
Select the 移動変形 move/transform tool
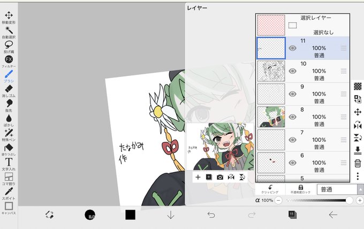coord(9,18)
